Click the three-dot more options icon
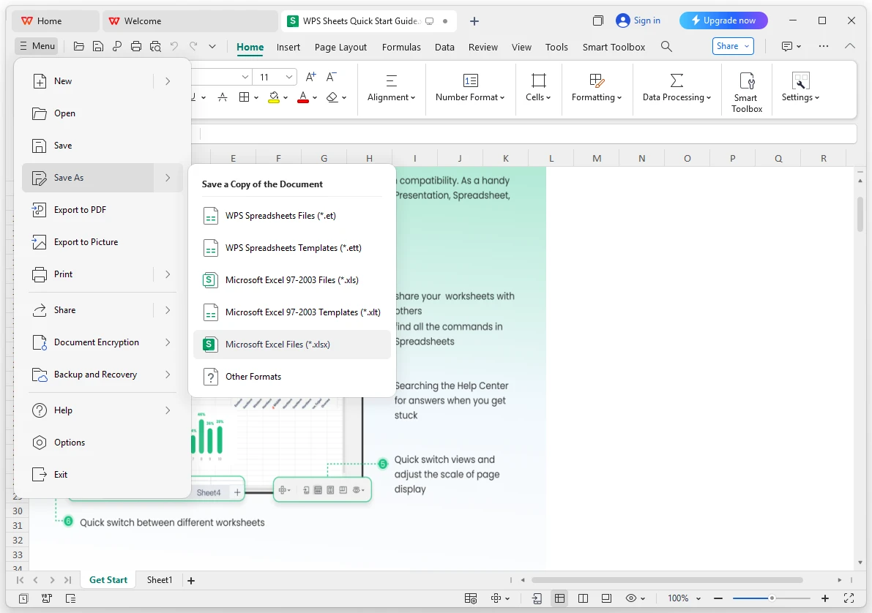Screen dimensions: 872x613 coord(824,46)
